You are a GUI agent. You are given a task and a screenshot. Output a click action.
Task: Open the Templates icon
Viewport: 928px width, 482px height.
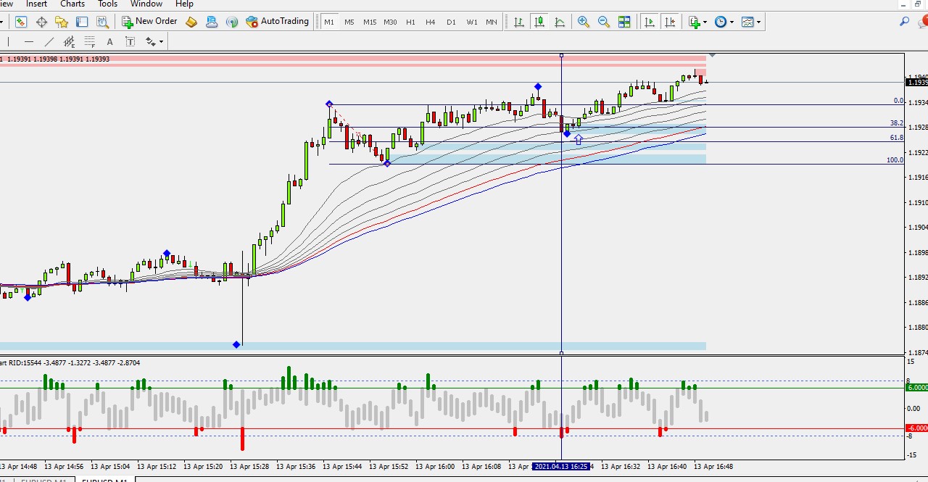pos(747,22)
